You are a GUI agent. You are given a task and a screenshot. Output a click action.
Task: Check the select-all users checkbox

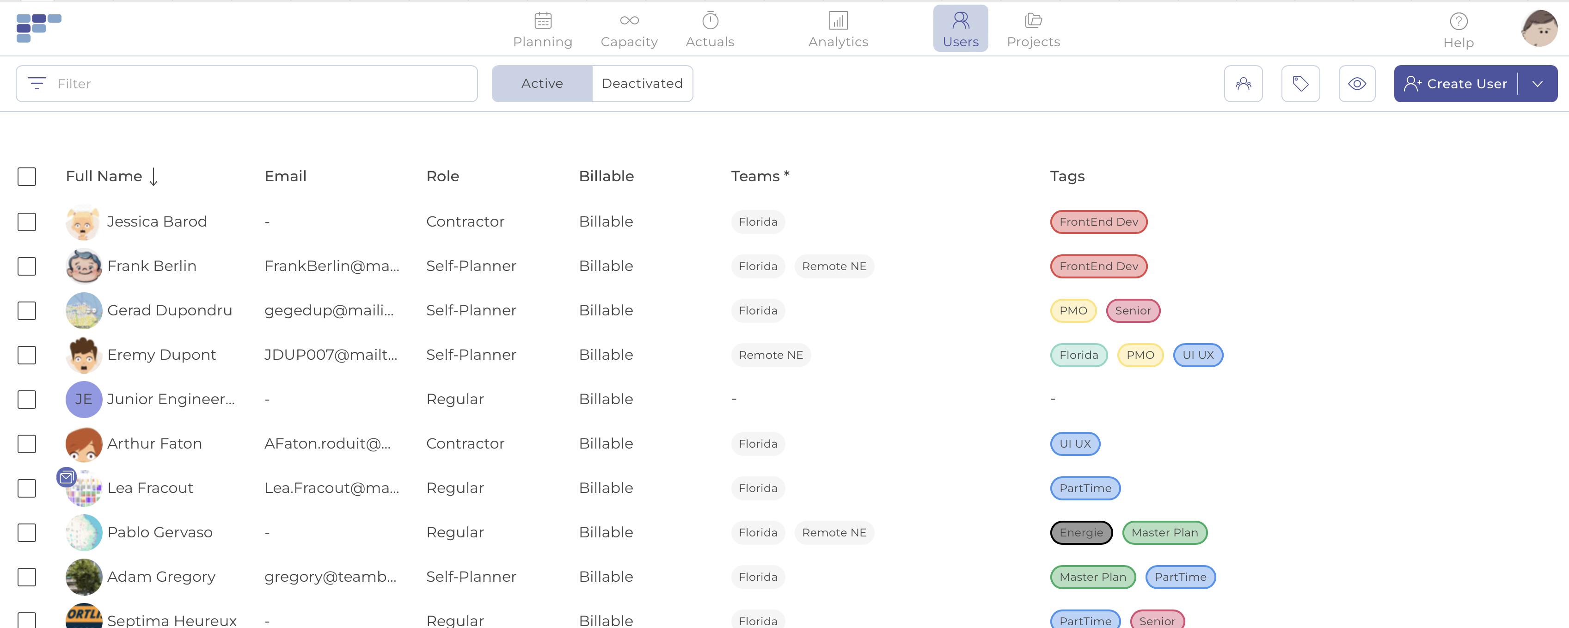27,177
